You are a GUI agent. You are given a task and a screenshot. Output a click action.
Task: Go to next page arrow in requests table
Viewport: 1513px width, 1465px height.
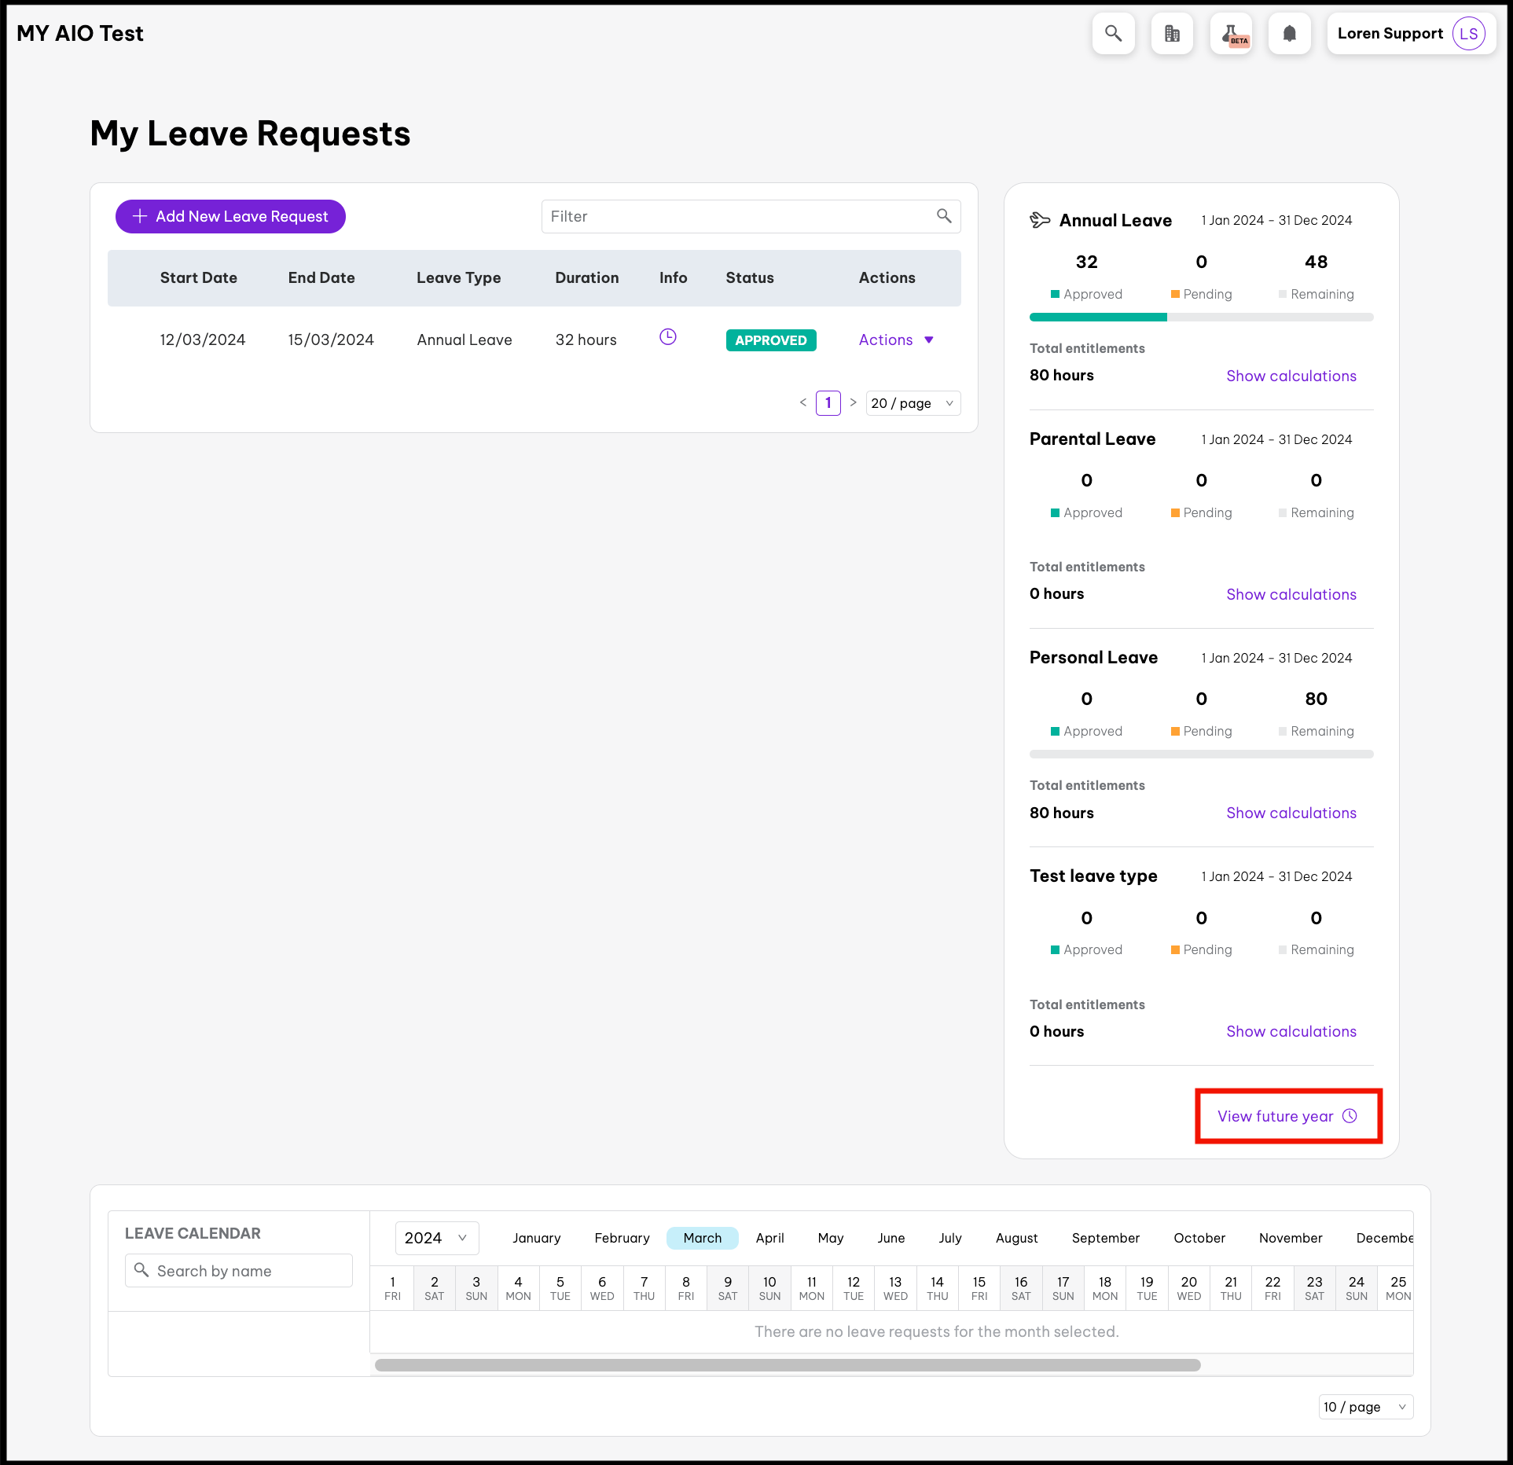coord(853,402)
